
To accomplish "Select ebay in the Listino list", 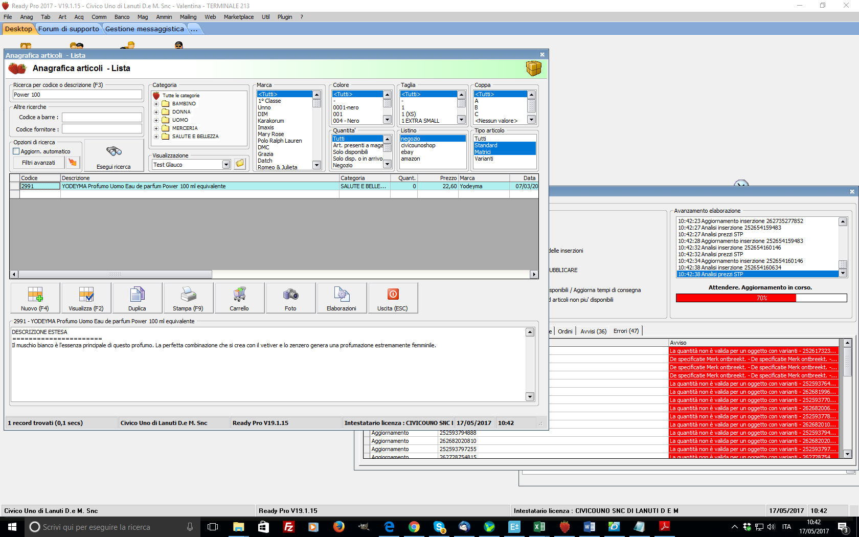I will coord(408,152).
